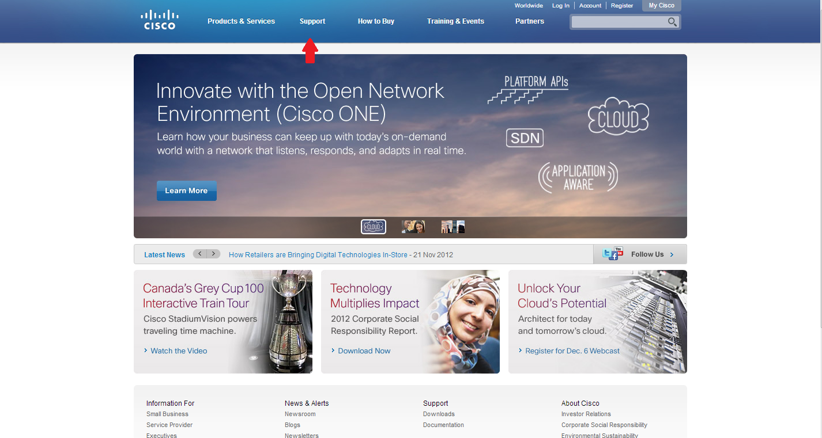Open Corporate Social Responsibility footer link

tap(604, 425)
